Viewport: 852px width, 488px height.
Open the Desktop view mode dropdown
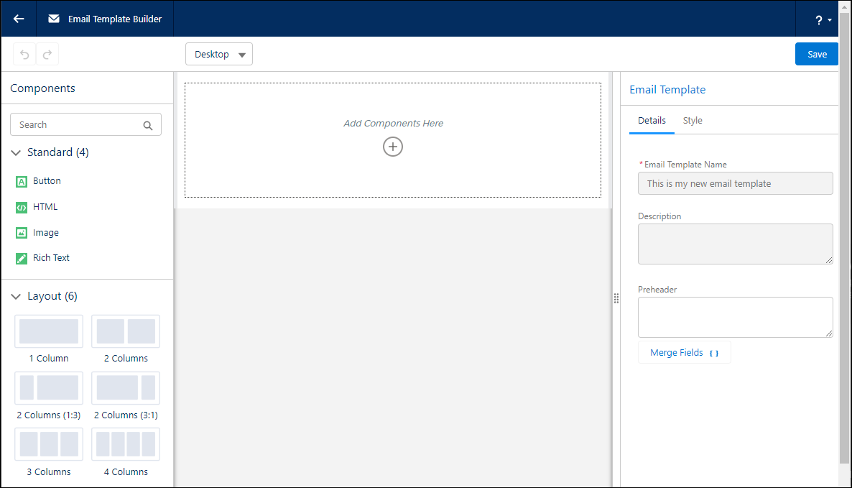[x=219, y=54]
